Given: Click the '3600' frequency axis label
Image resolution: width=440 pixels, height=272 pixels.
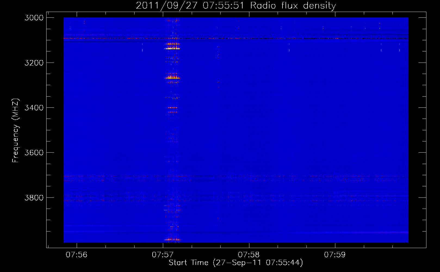Looking at the screenshot, I should 34,153.
